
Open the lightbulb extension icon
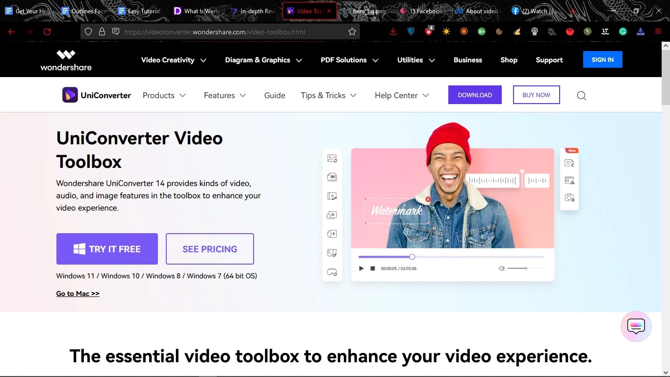pos(535,32)
